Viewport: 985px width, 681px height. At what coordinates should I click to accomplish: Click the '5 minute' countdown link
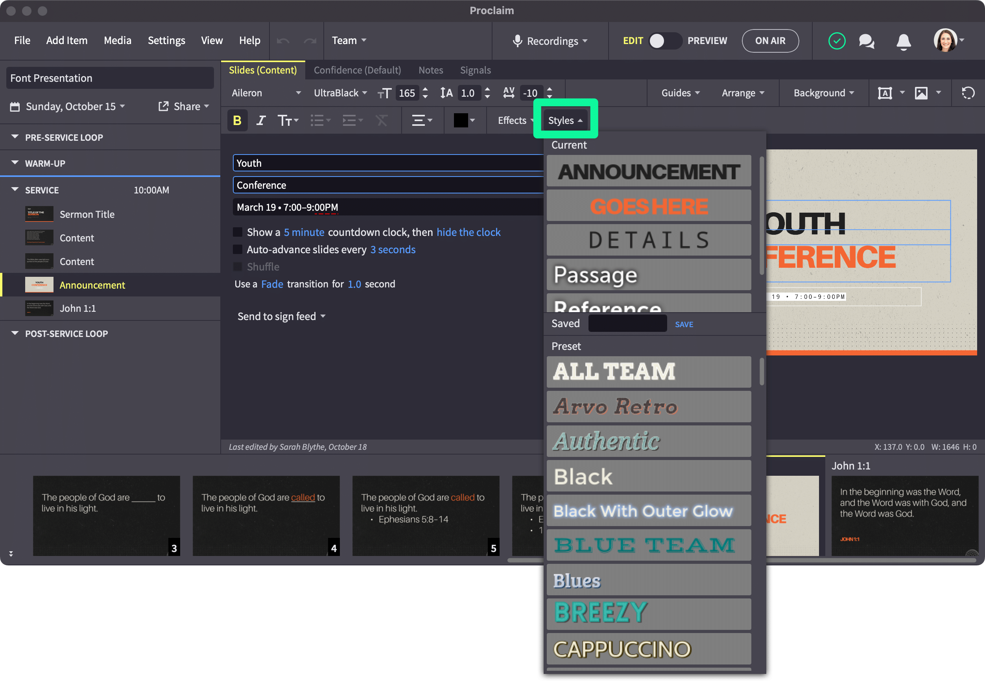[304, 232]
